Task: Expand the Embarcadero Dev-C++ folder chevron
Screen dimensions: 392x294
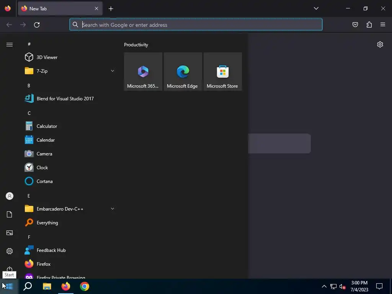Action: coord(113,209)
